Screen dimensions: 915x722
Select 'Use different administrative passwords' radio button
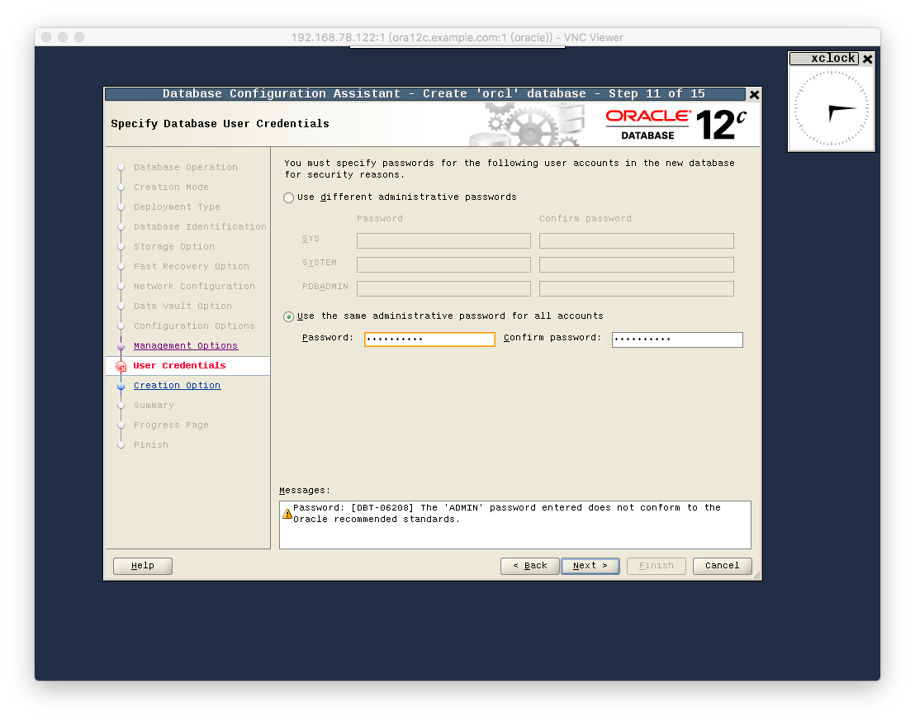pyautogui.click(x=288, y=198)
